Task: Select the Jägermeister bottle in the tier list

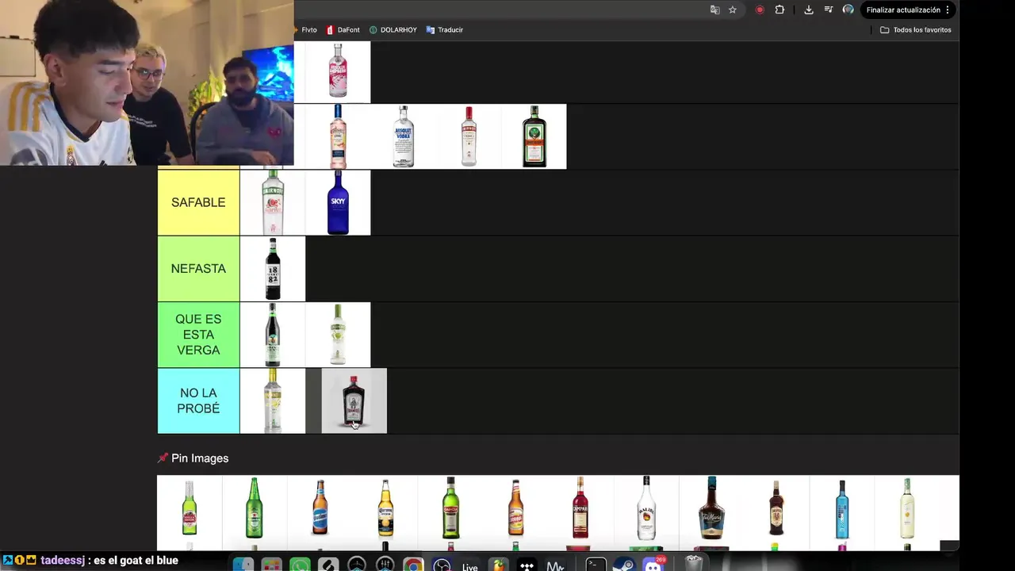Action: [x=534, y=136]
